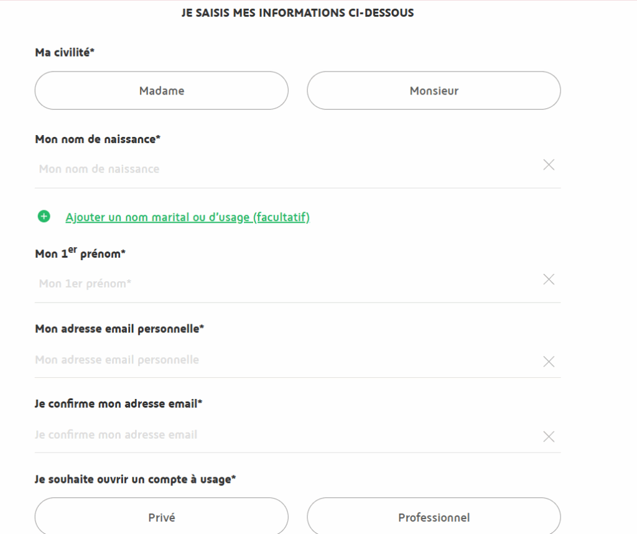Pick the Professionnel account usage option
Image resolution: width=637 pixels, height=534 pixels.
[434, 517]
